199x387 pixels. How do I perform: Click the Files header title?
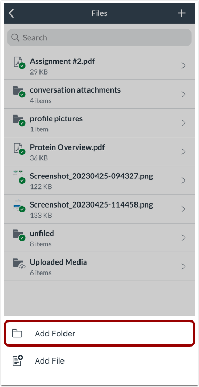point(99,13)
